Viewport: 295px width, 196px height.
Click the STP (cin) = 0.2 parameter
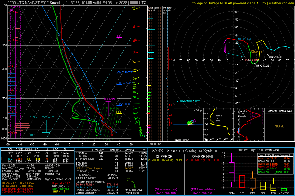point(61,186)
